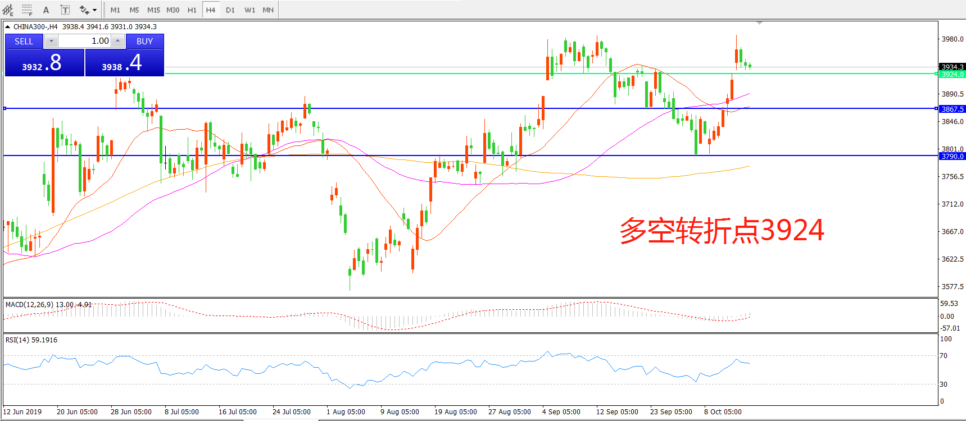Select the H1 timeframe button

click(x=192, y=10)
